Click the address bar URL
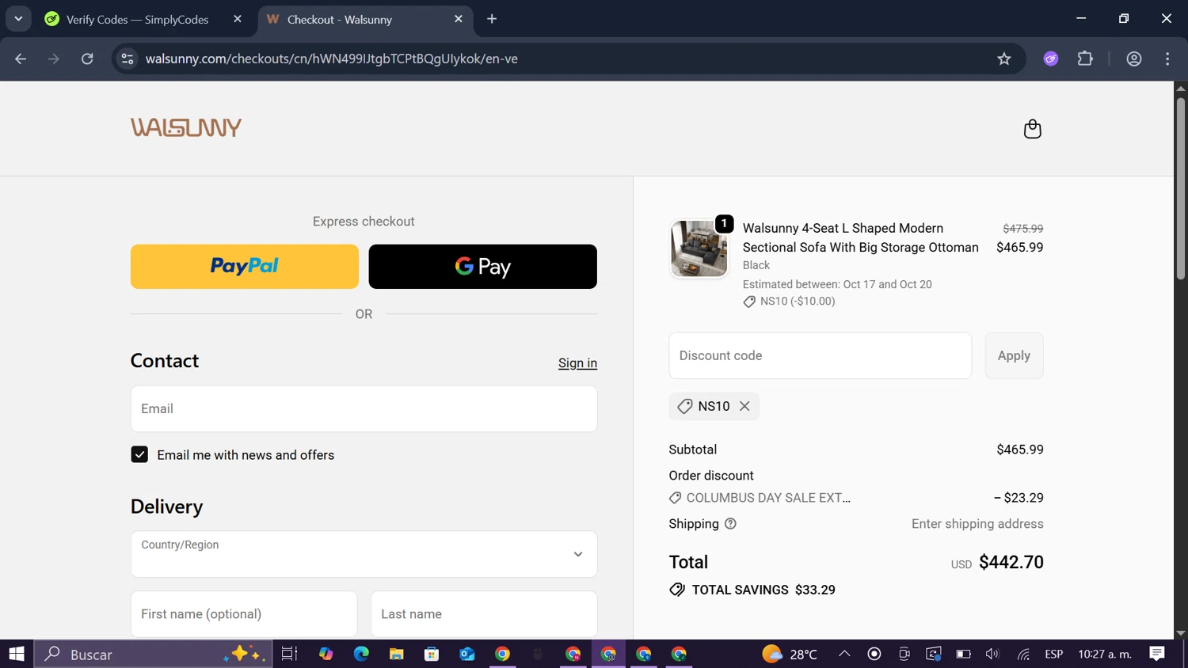This screenshot has height=668, width=1188. 332,59
